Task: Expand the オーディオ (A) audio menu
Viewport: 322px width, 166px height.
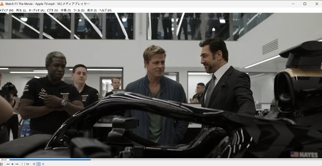Action: pos(36,10)
